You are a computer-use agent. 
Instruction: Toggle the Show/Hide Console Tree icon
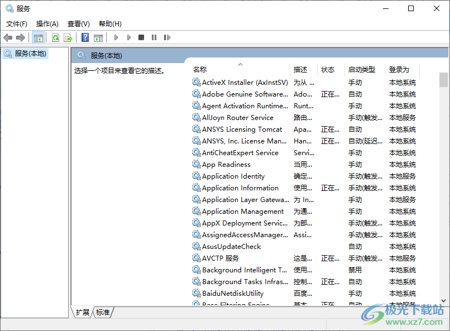[x=38, y=37]
